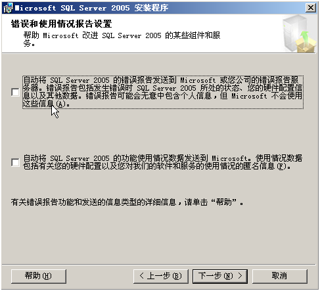The image size is (320, 291).
Task: Close the SQL Server 2005 setup window
Action: click(311, 8)
